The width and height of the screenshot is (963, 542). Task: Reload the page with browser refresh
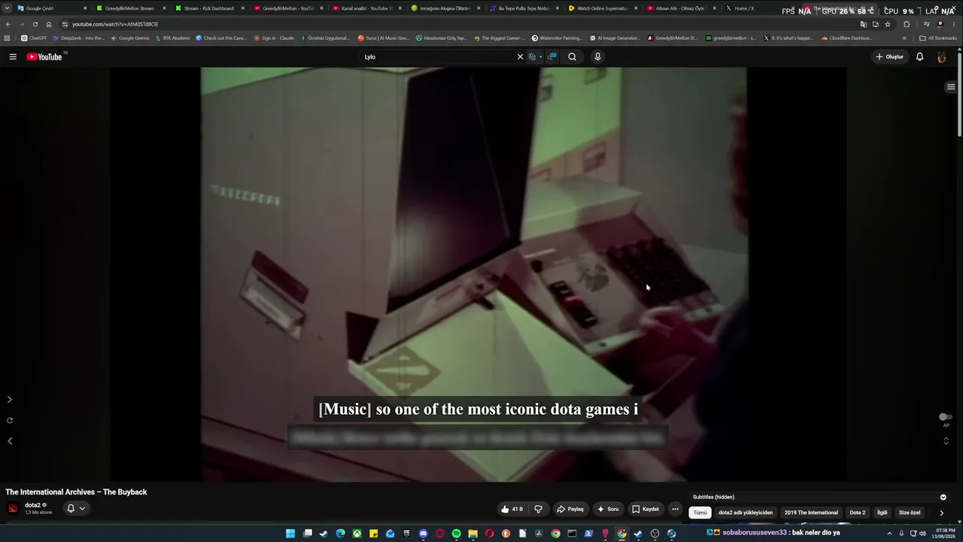pos(35,24)
